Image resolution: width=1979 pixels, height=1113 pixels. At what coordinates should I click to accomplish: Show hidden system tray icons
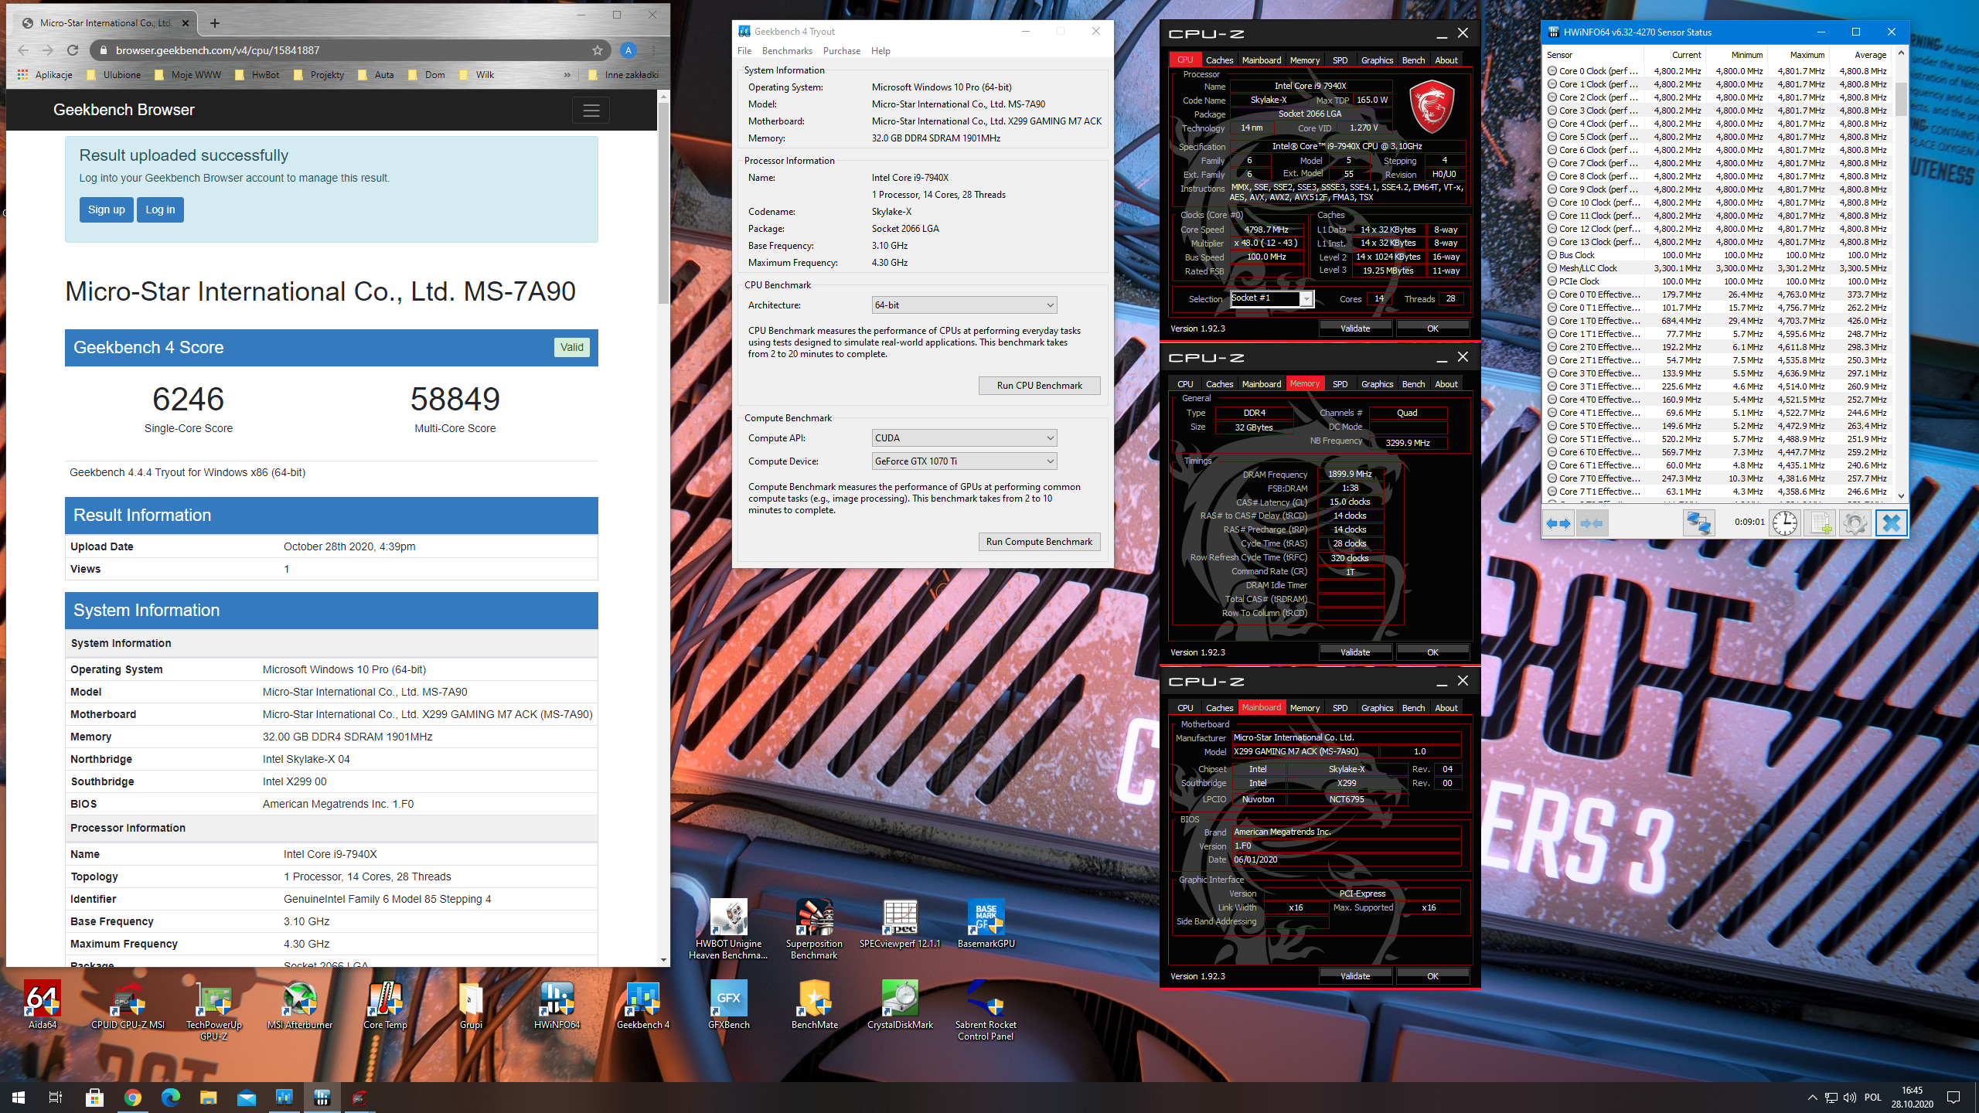tap(1812, 1097)
